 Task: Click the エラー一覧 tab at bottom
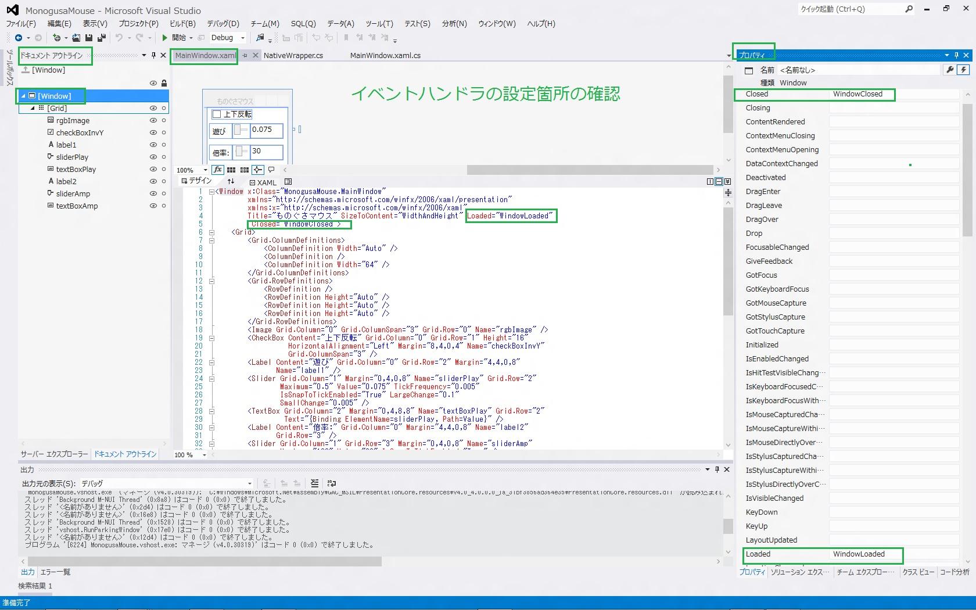[x=55, y=572]
